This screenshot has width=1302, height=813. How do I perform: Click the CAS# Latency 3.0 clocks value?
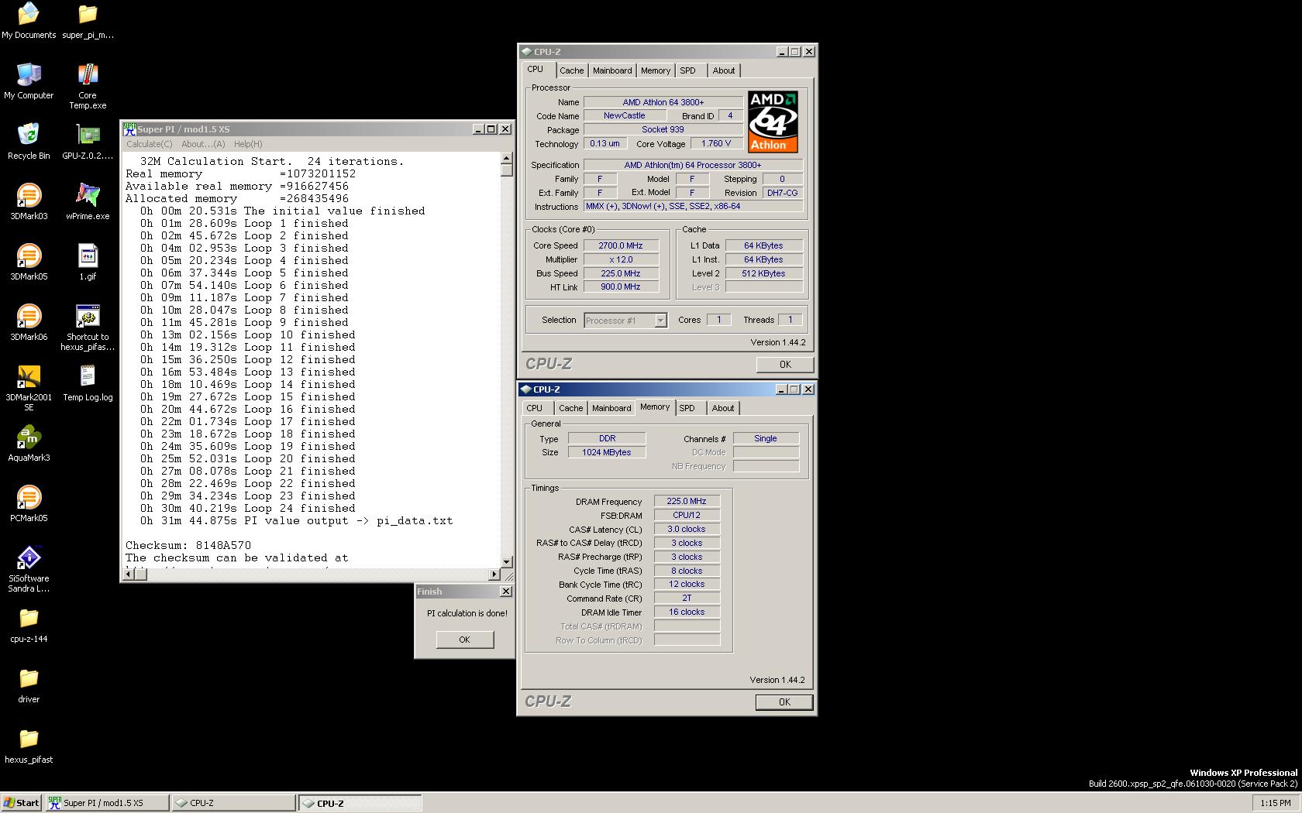pos(687,530)
